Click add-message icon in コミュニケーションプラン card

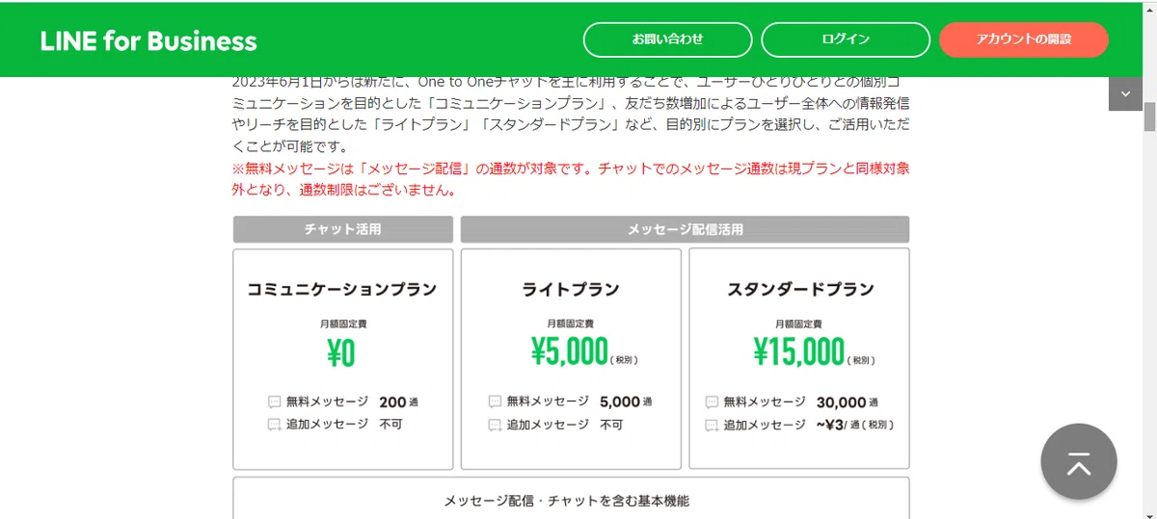click(x=274, y=425)
